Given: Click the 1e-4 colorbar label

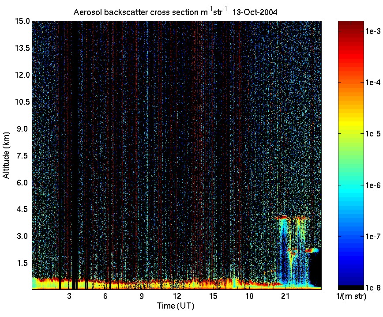Looking at the screenshot, I should pyautogui.click(x=373, y=83).
